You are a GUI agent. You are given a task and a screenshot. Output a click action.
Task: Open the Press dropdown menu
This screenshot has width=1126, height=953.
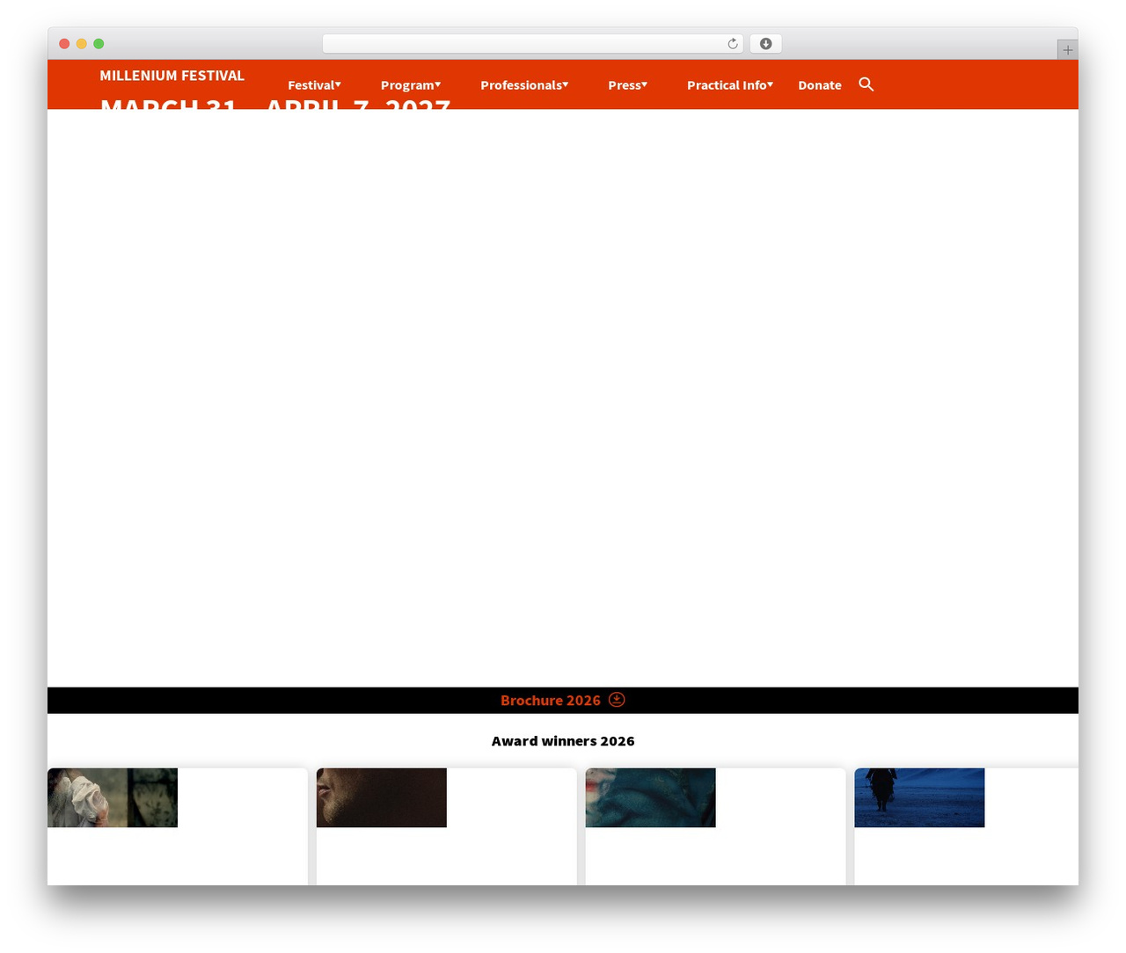pyautogui.click(x=627, y=85)
